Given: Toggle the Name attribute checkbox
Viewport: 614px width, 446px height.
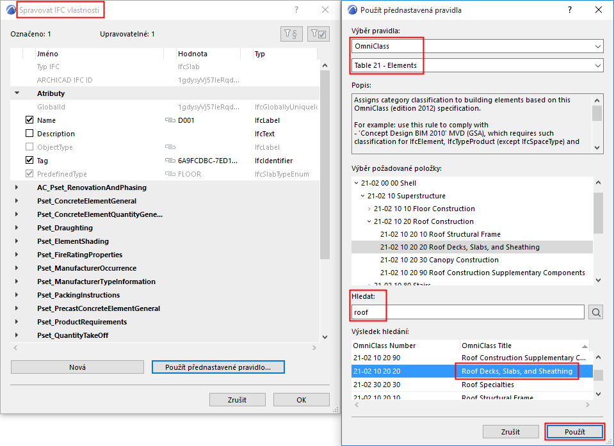Looking at the screenshot, I should tap(29, 120).
